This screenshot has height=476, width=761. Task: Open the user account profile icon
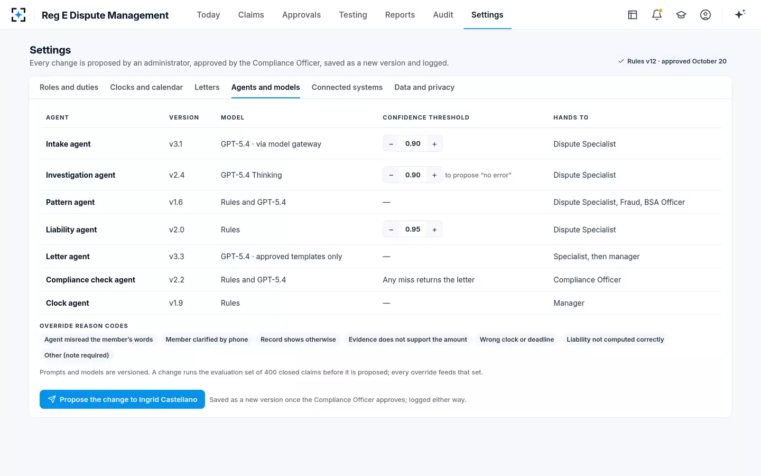click(x=706, y=15)
